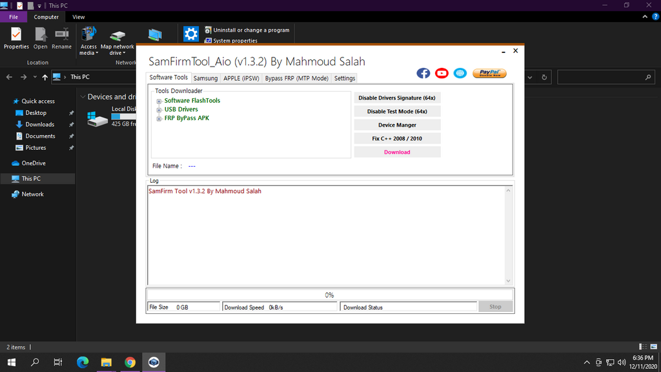
Task: Select the Software Tools tab
Action: click(168, 77)
